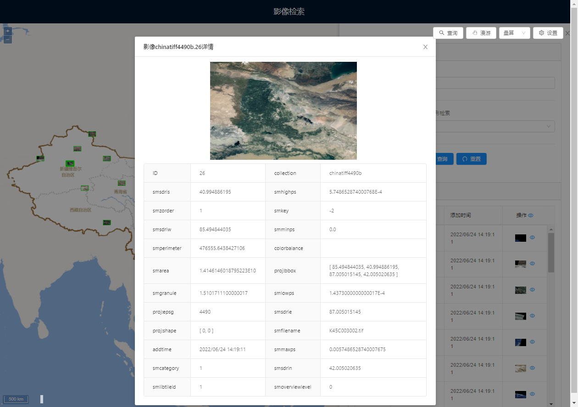Activate the 漫游 pan hand tool
This screenshot has height=407, width=578.
pyautogui.click(x=481, y=33)
